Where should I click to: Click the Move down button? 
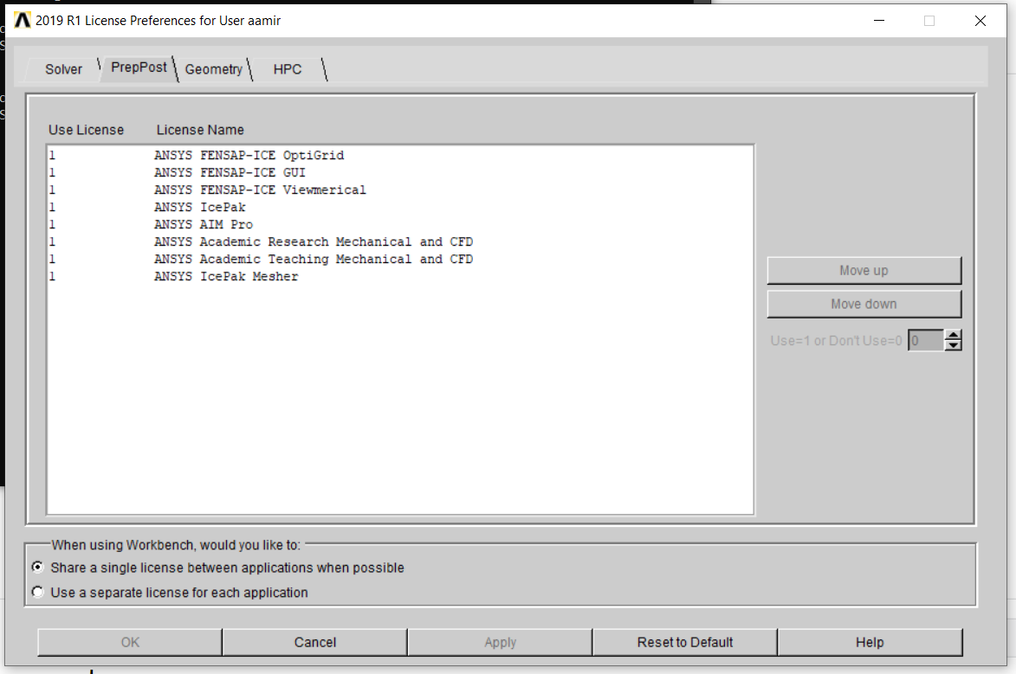pyautogui.click(x=864, y=304)
